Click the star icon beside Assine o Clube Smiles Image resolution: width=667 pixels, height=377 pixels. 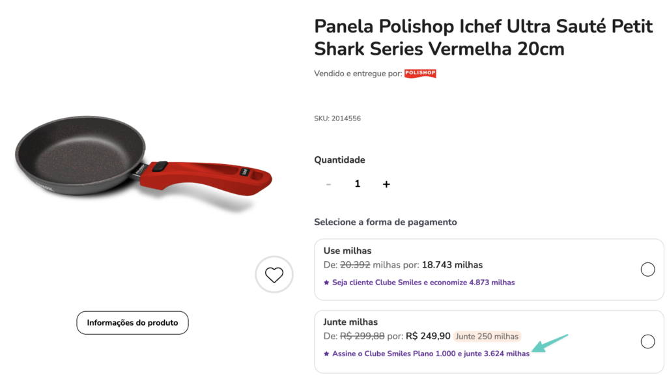click(x=326, y=354)
